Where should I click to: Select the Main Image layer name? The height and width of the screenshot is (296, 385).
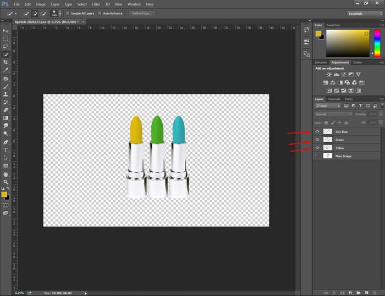343,156
